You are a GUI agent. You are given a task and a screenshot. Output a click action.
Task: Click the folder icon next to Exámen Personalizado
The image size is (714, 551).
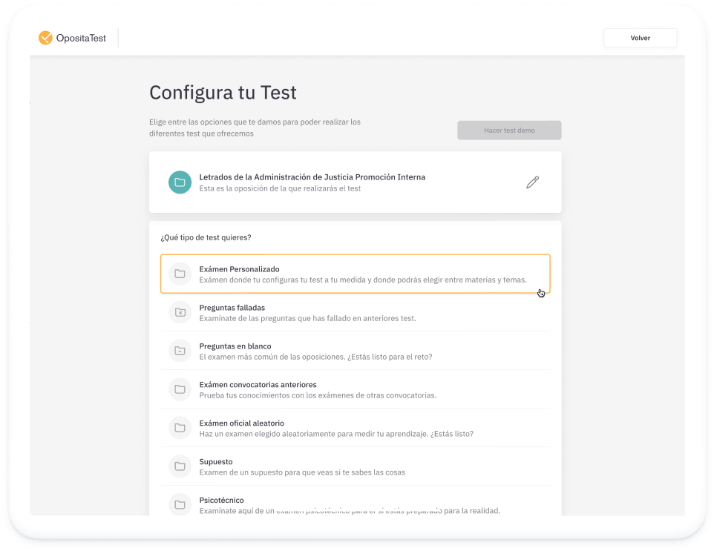click(x=180, y=274)
